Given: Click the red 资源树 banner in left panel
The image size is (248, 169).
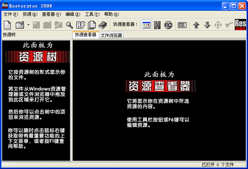Looking at the screenshot, I should pyautogui.click(x=38, y=57).
